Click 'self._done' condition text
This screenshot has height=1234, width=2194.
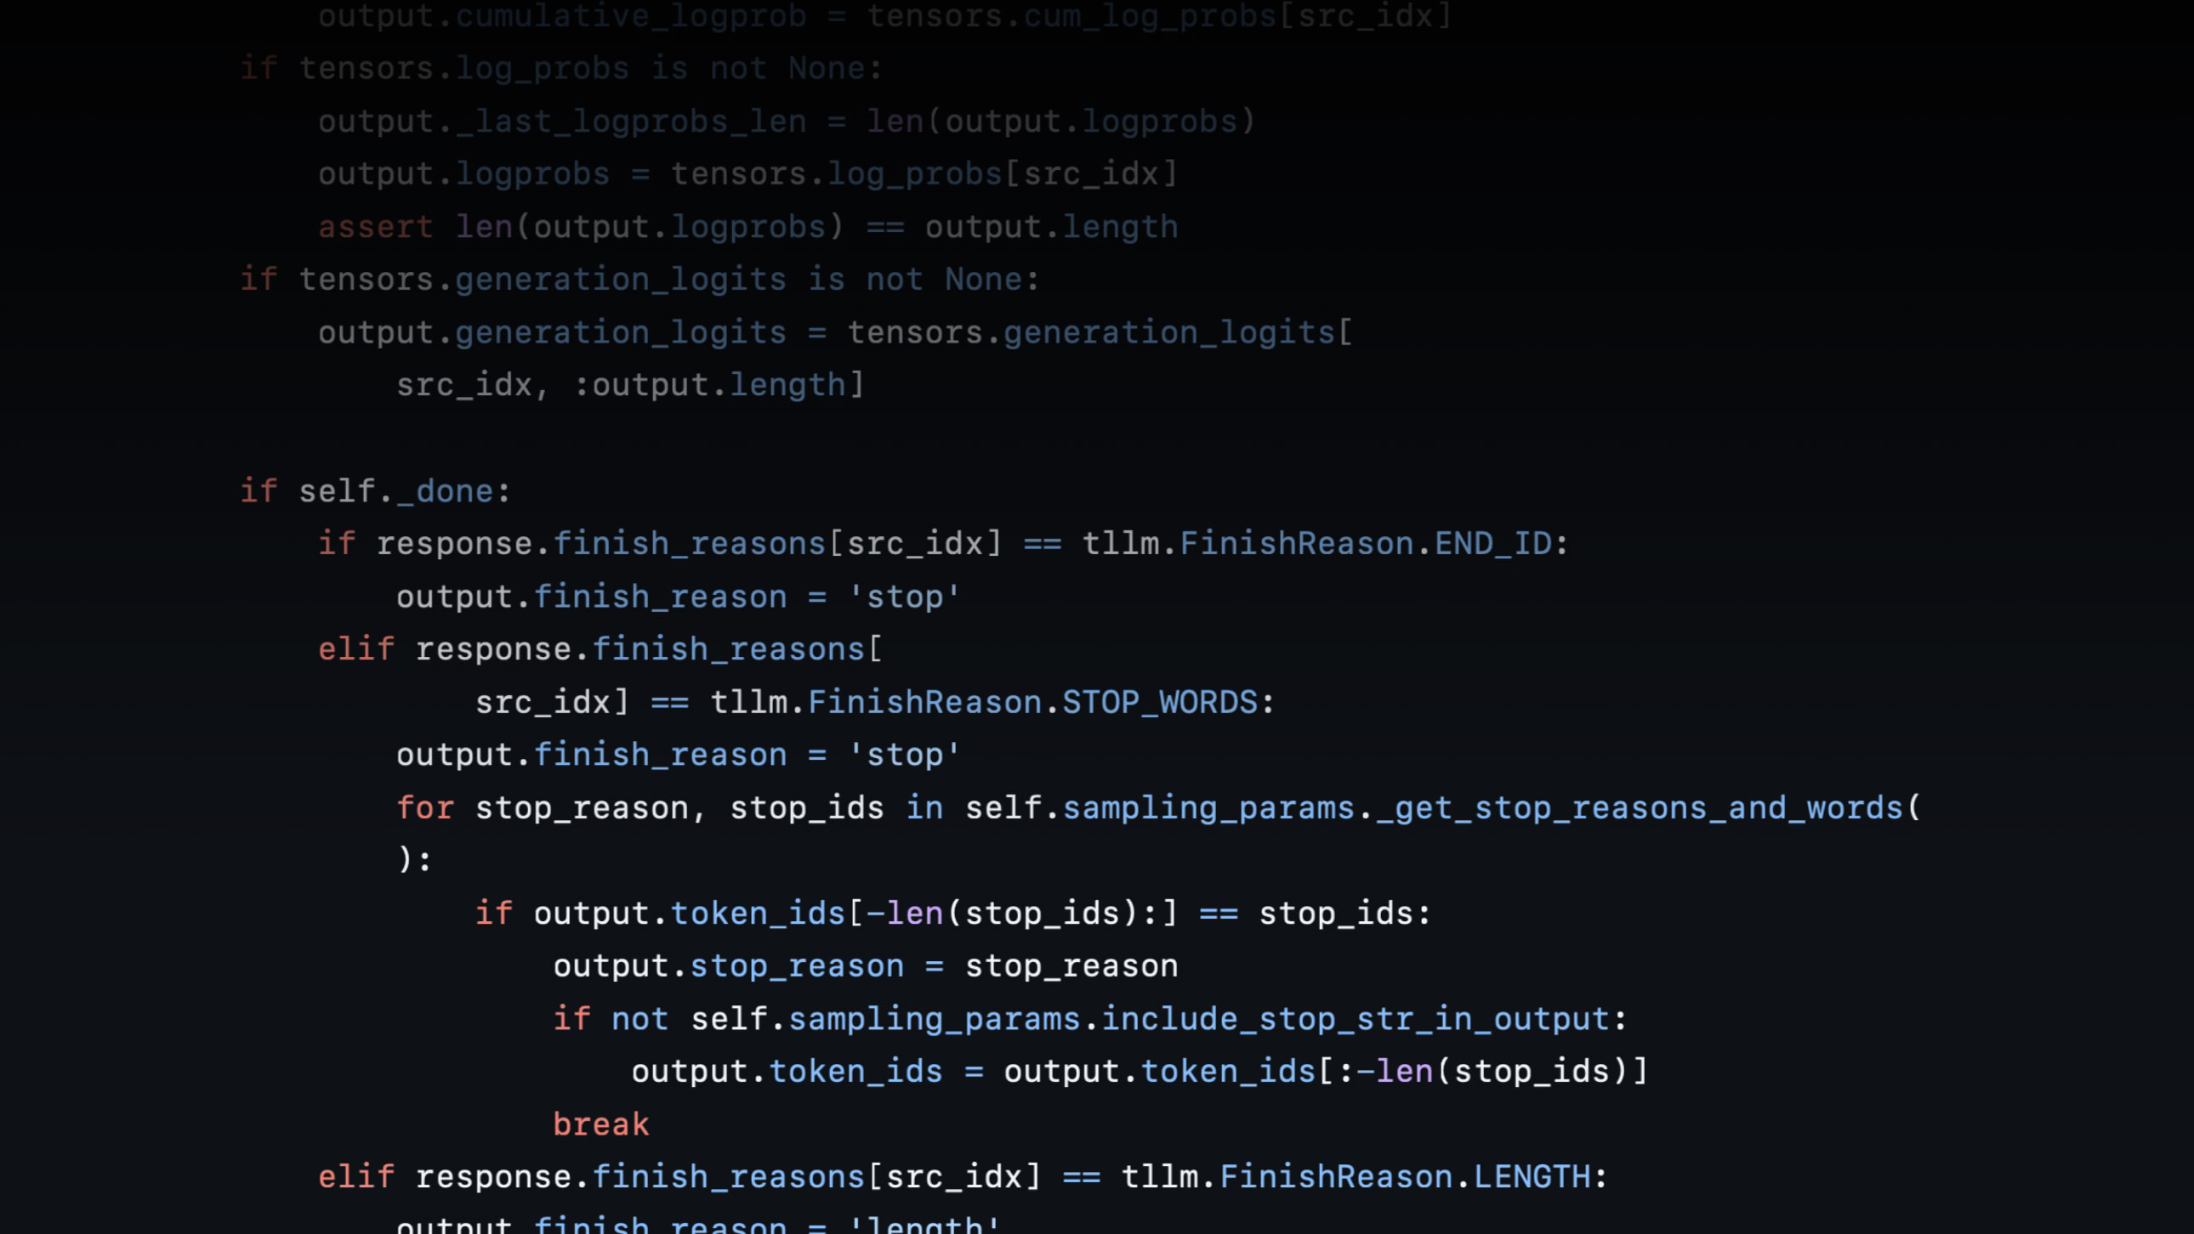[396, 491]
